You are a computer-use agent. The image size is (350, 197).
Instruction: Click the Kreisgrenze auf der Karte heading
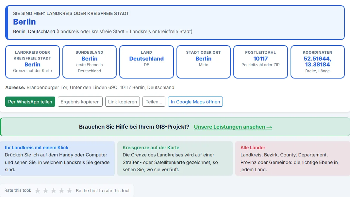151,148
